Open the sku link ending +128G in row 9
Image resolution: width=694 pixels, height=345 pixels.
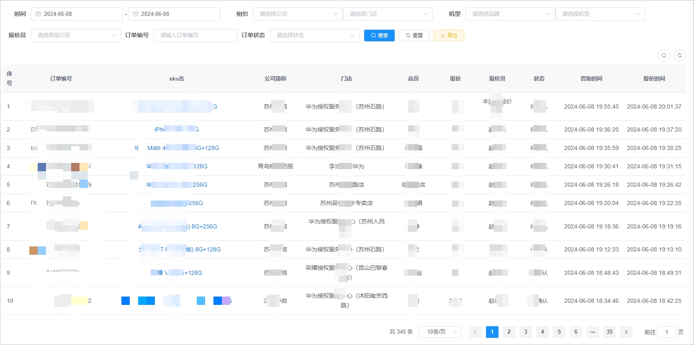click(177, 273)
